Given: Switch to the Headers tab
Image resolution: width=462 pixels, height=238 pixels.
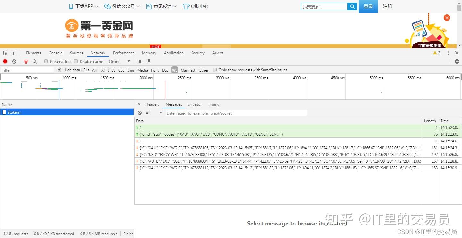Looking at the screenshot, I should pos(152,104).
